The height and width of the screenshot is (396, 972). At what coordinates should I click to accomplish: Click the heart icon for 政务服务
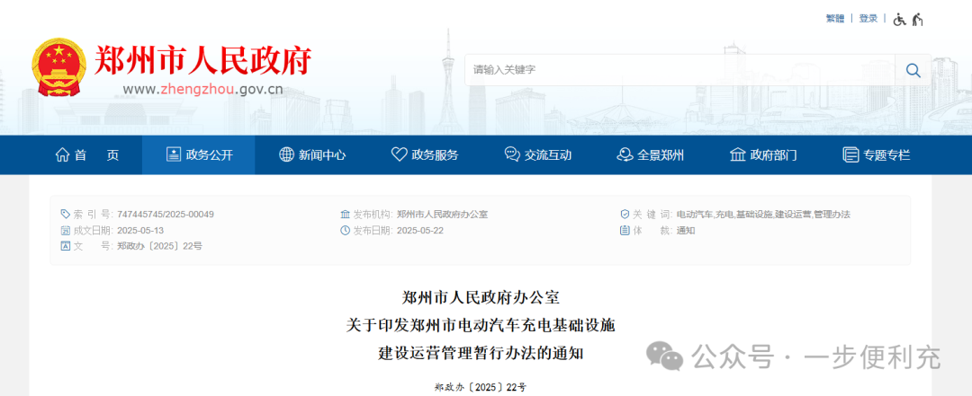400,154
